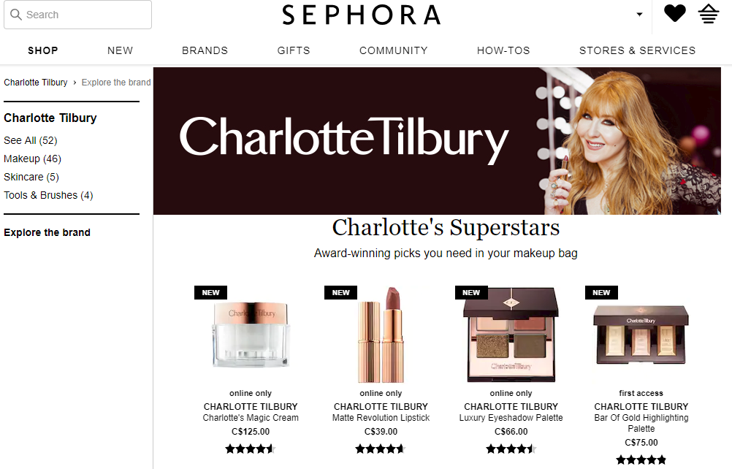This screenshot has height=469, width=732.
Task: Click the star rating under Bar Of Gold Palette
Action: [641, 460]
